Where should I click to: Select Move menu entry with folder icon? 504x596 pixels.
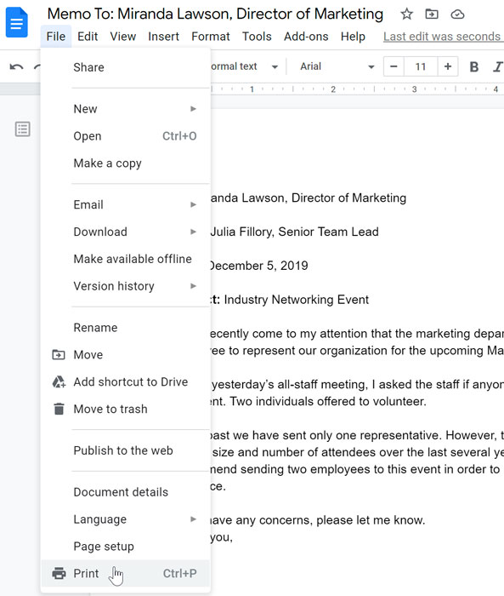point(125,355)
